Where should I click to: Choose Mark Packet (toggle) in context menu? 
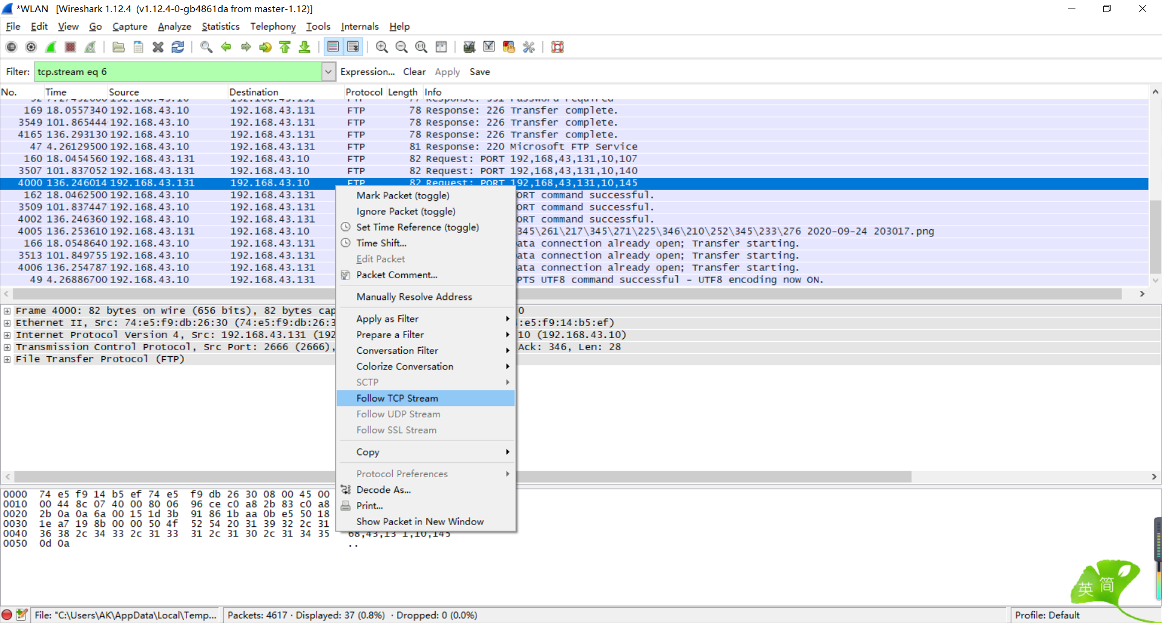click(x=425, y=195)
